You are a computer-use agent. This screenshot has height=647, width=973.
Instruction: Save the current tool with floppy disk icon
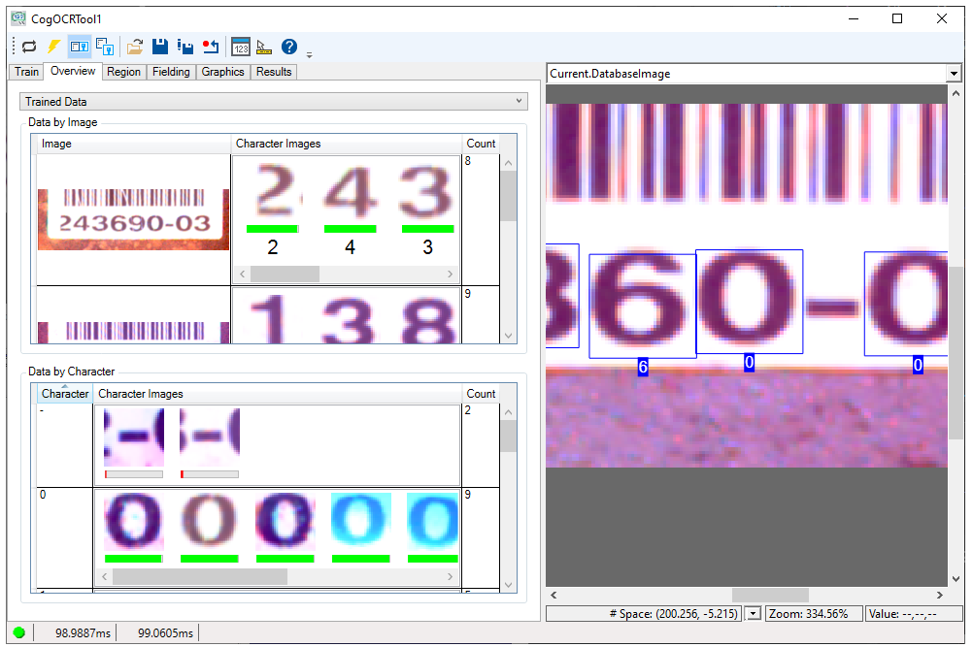pos(159,46)
